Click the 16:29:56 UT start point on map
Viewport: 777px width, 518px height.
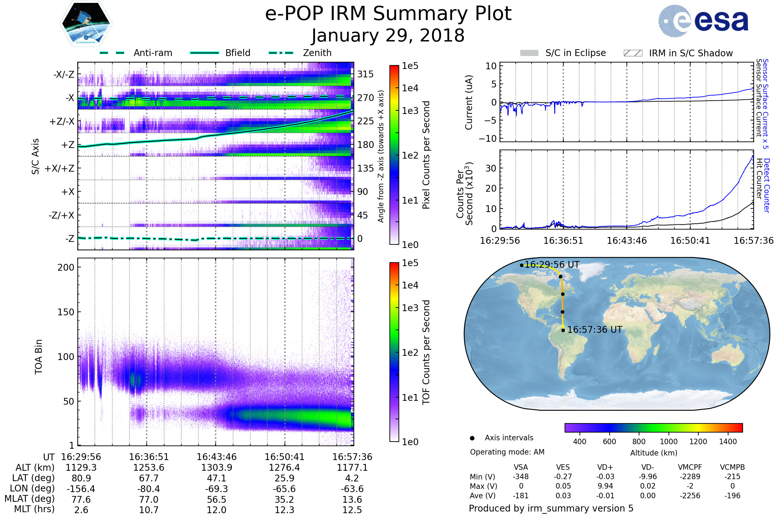[522, 265]
